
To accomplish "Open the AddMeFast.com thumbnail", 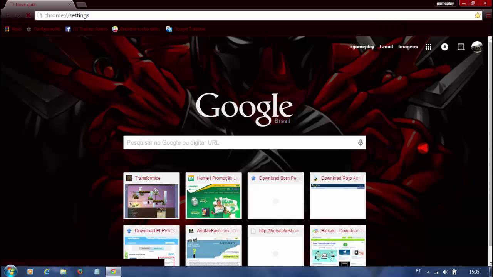I will point(214,245).
